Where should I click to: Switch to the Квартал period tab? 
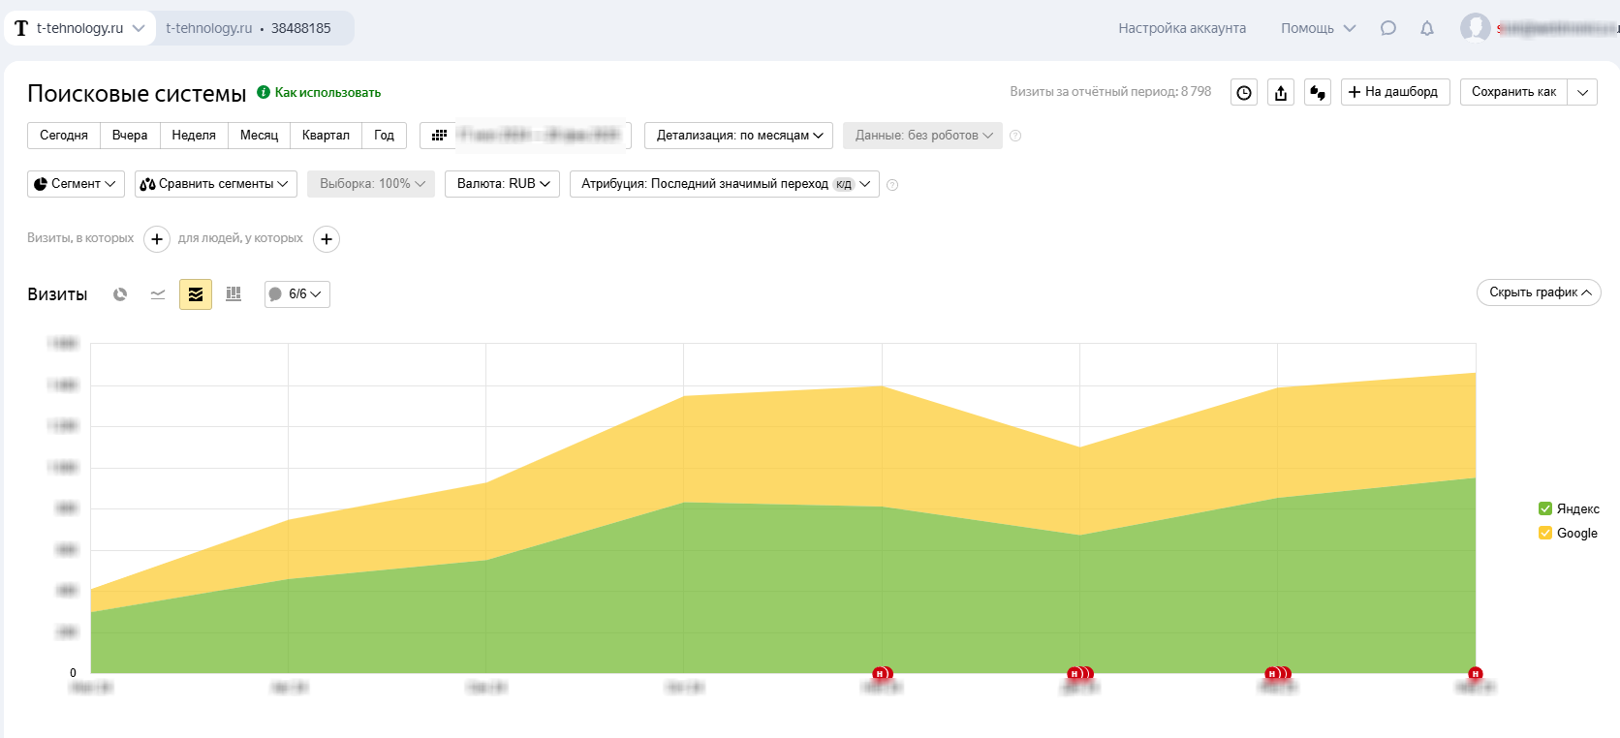click(x=326, y=136)
